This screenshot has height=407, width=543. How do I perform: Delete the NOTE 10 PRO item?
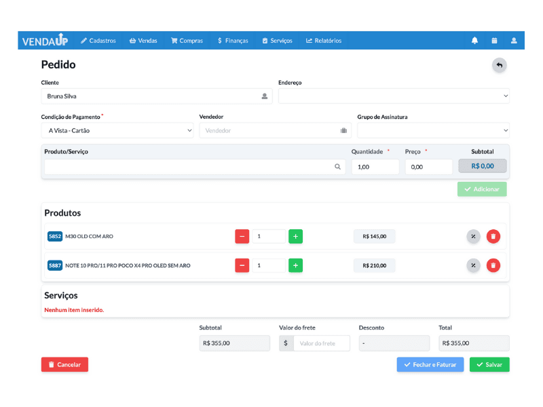[493, 265]
